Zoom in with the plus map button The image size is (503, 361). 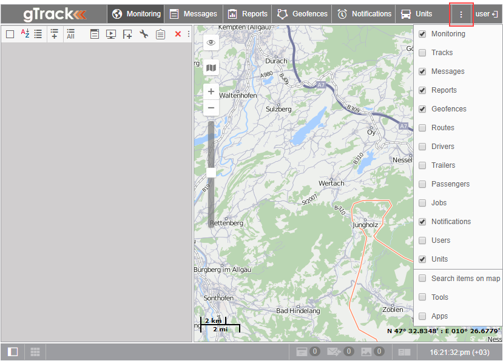(211, 91)
